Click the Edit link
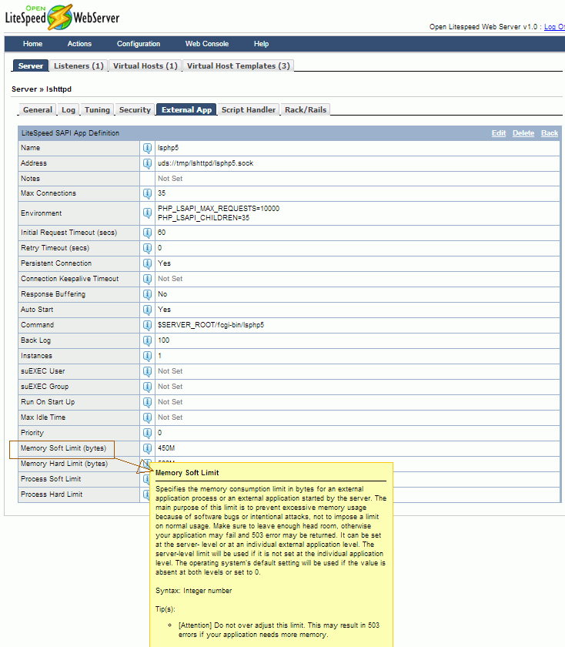Image resolution: width=565 pixels, height=647 pixels. pyautogui.click(x=499, y=133)
